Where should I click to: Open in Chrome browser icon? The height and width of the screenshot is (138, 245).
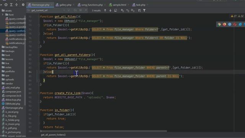pyautogui.click(x=219, y=24)
